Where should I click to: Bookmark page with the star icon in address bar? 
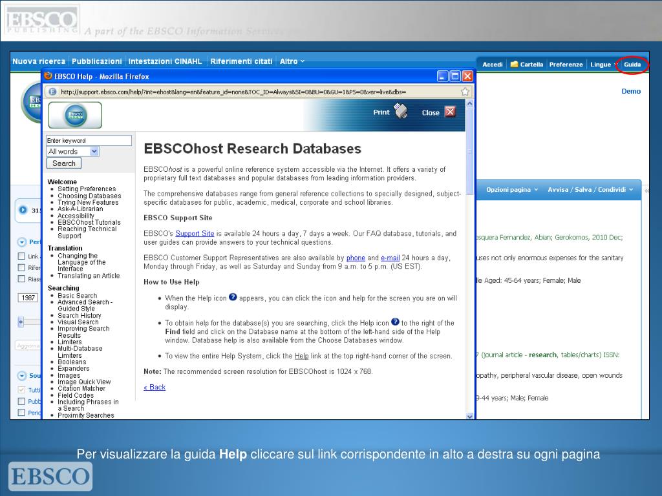pyautogui.click(x=465, y=92)
